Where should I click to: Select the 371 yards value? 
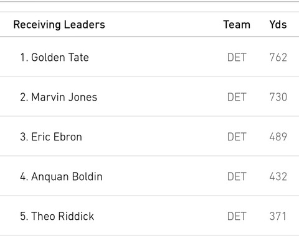point(278,216)
